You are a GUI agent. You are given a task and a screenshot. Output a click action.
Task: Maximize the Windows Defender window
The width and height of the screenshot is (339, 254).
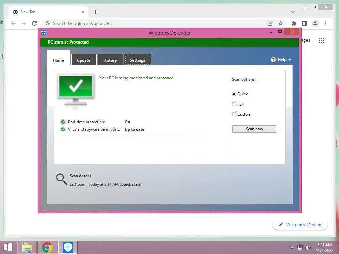pyautogui.click(x=280, y=31)
